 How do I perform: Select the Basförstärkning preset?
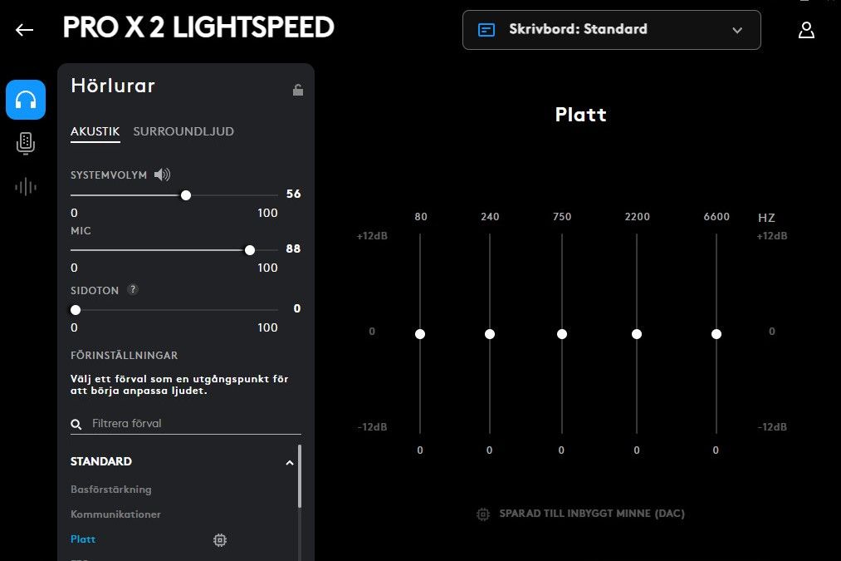pyautogui.click(x=111, y=489)
